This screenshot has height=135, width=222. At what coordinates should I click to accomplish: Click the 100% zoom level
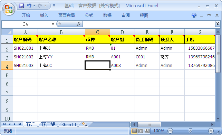[x=159, y=131]
